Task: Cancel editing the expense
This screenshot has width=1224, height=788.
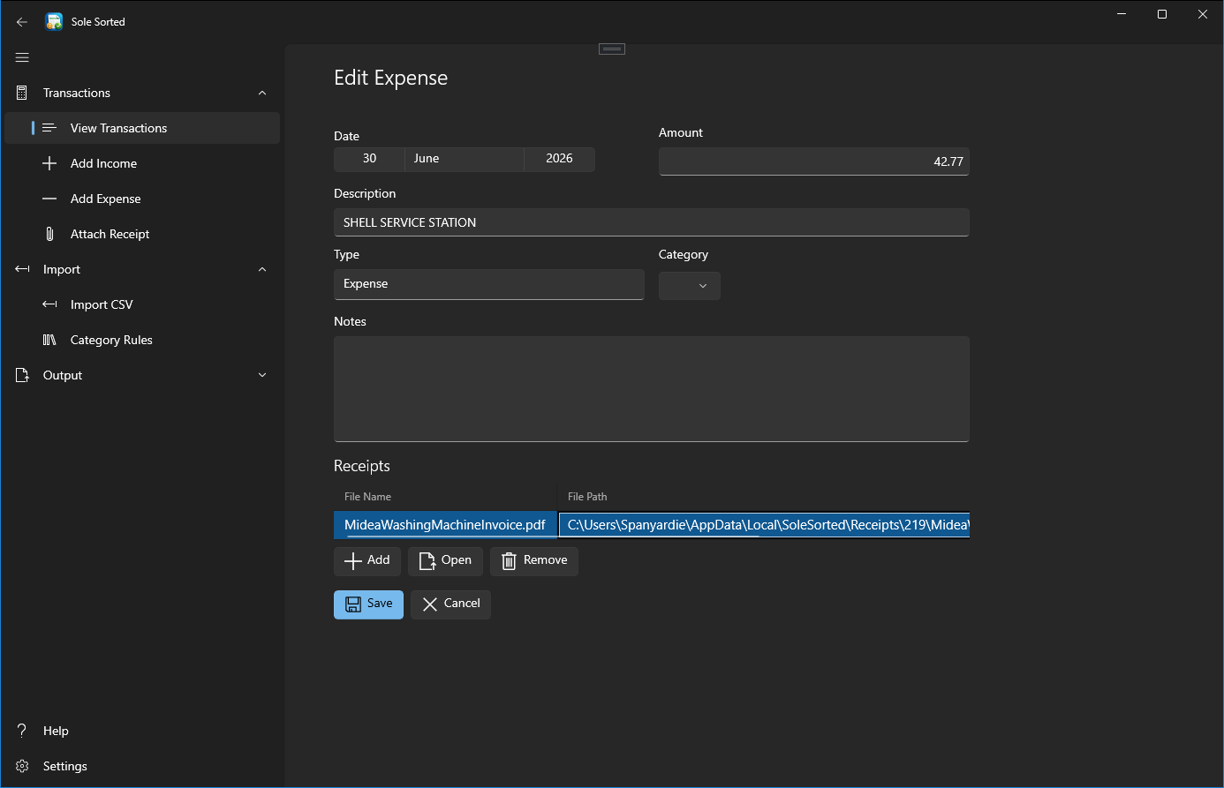Action: pyautogui.click(x=450, y=604)
